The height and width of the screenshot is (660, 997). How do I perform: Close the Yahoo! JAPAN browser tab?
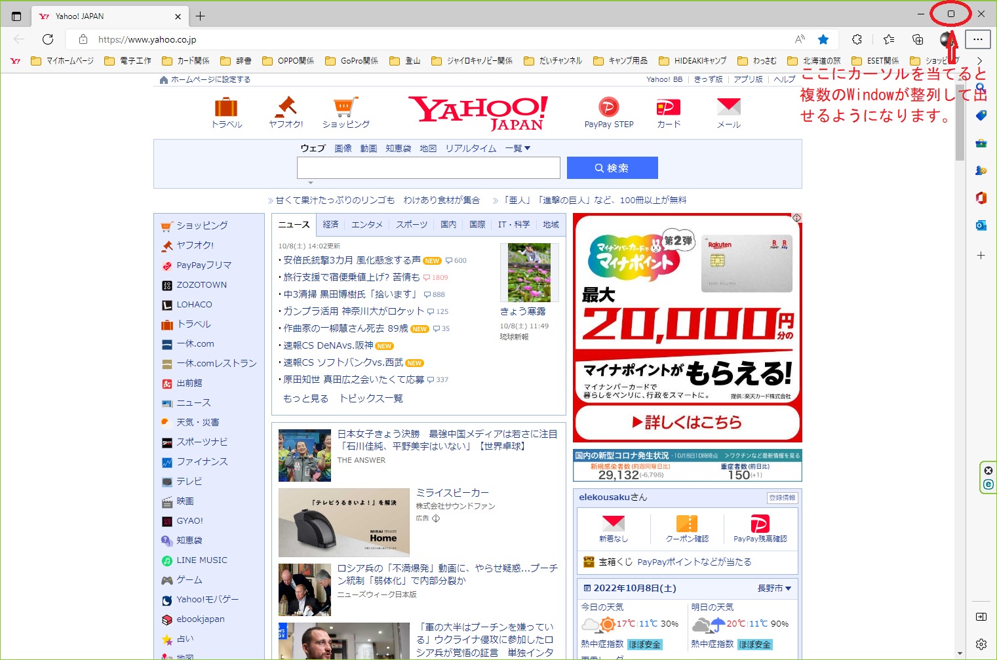click(178, 16)
